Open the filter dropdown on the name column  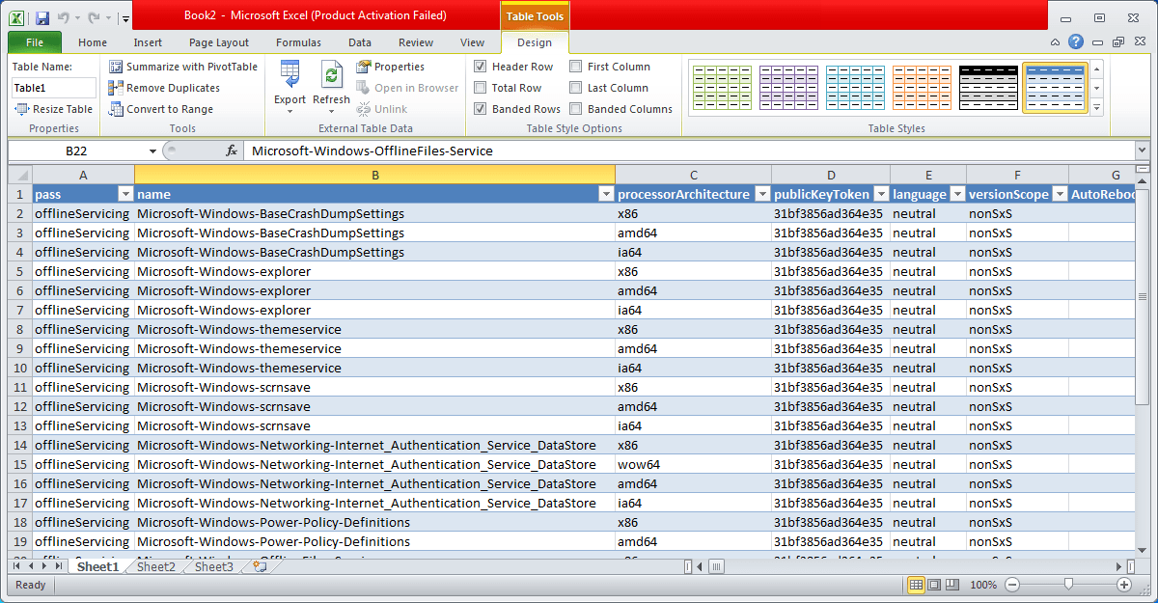click(x=605, y=194)
